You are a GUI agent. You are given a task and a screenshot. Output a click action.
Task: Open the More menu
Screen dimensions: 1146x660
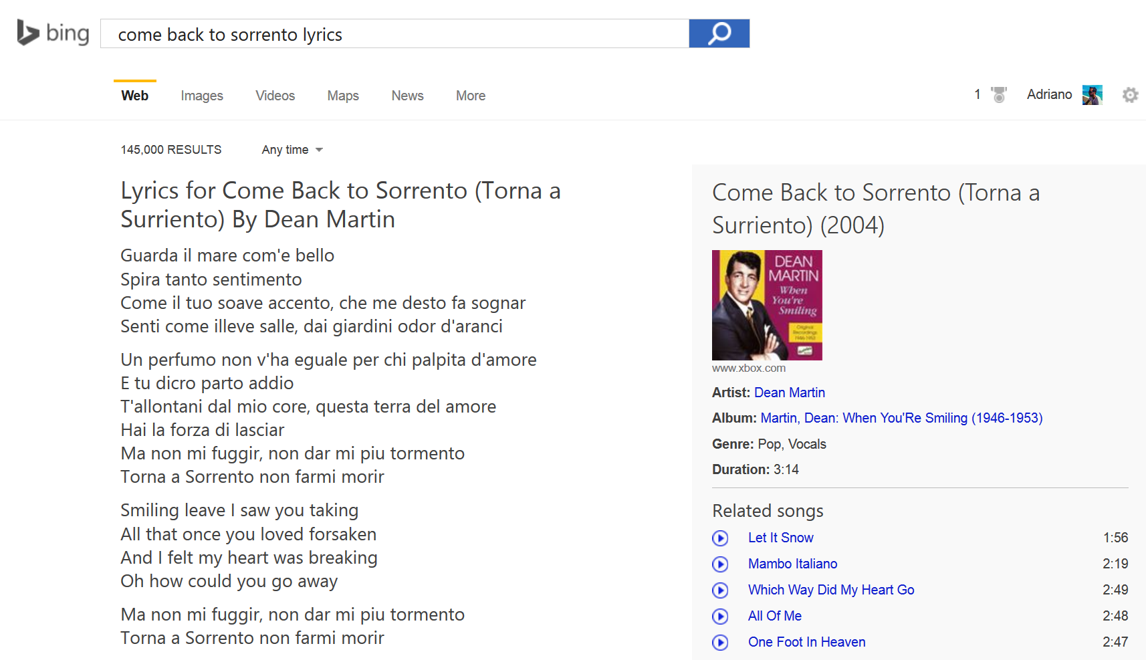471,96
